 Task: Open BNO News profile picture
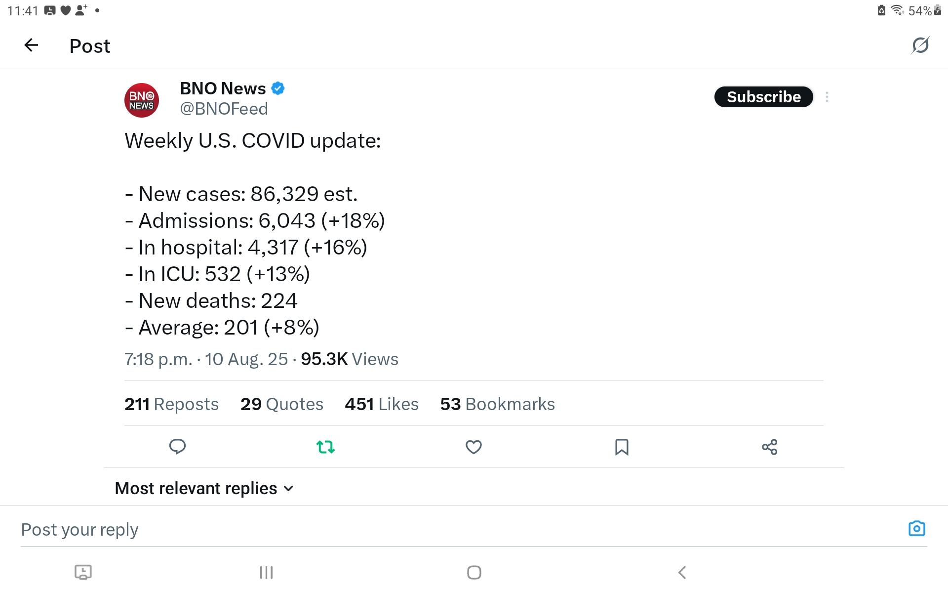(142, 100)
